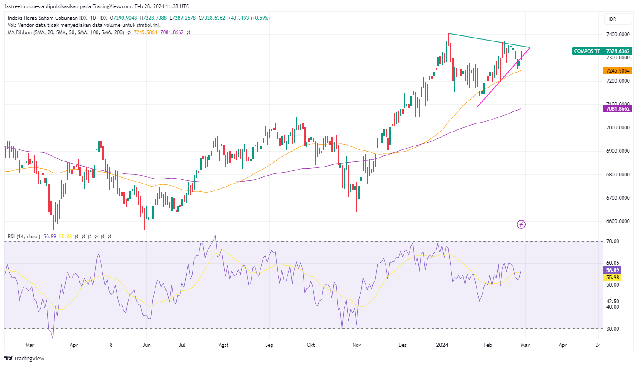Select the Vol vendor data notice line
The height and width of the screenshot is (366, 638).
pos(84,25)
